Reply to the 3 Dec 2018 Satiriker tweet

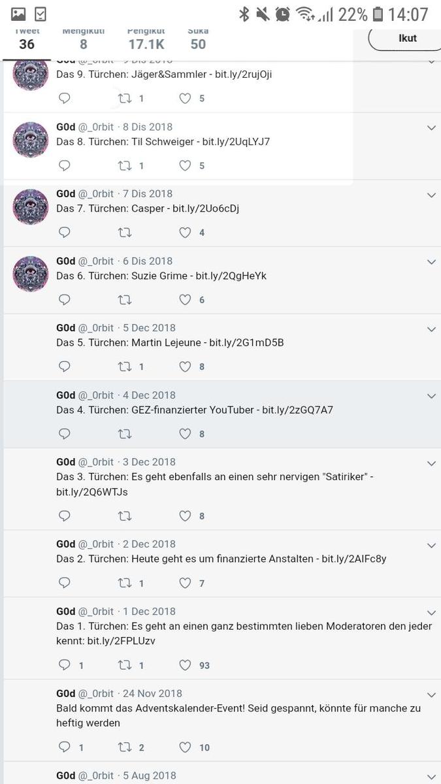pos(65,516)
